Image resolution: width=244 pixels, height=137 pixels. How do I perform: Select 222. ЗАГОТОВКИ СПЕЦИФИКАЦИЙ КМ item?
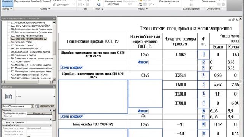click(x=30, y=26)
